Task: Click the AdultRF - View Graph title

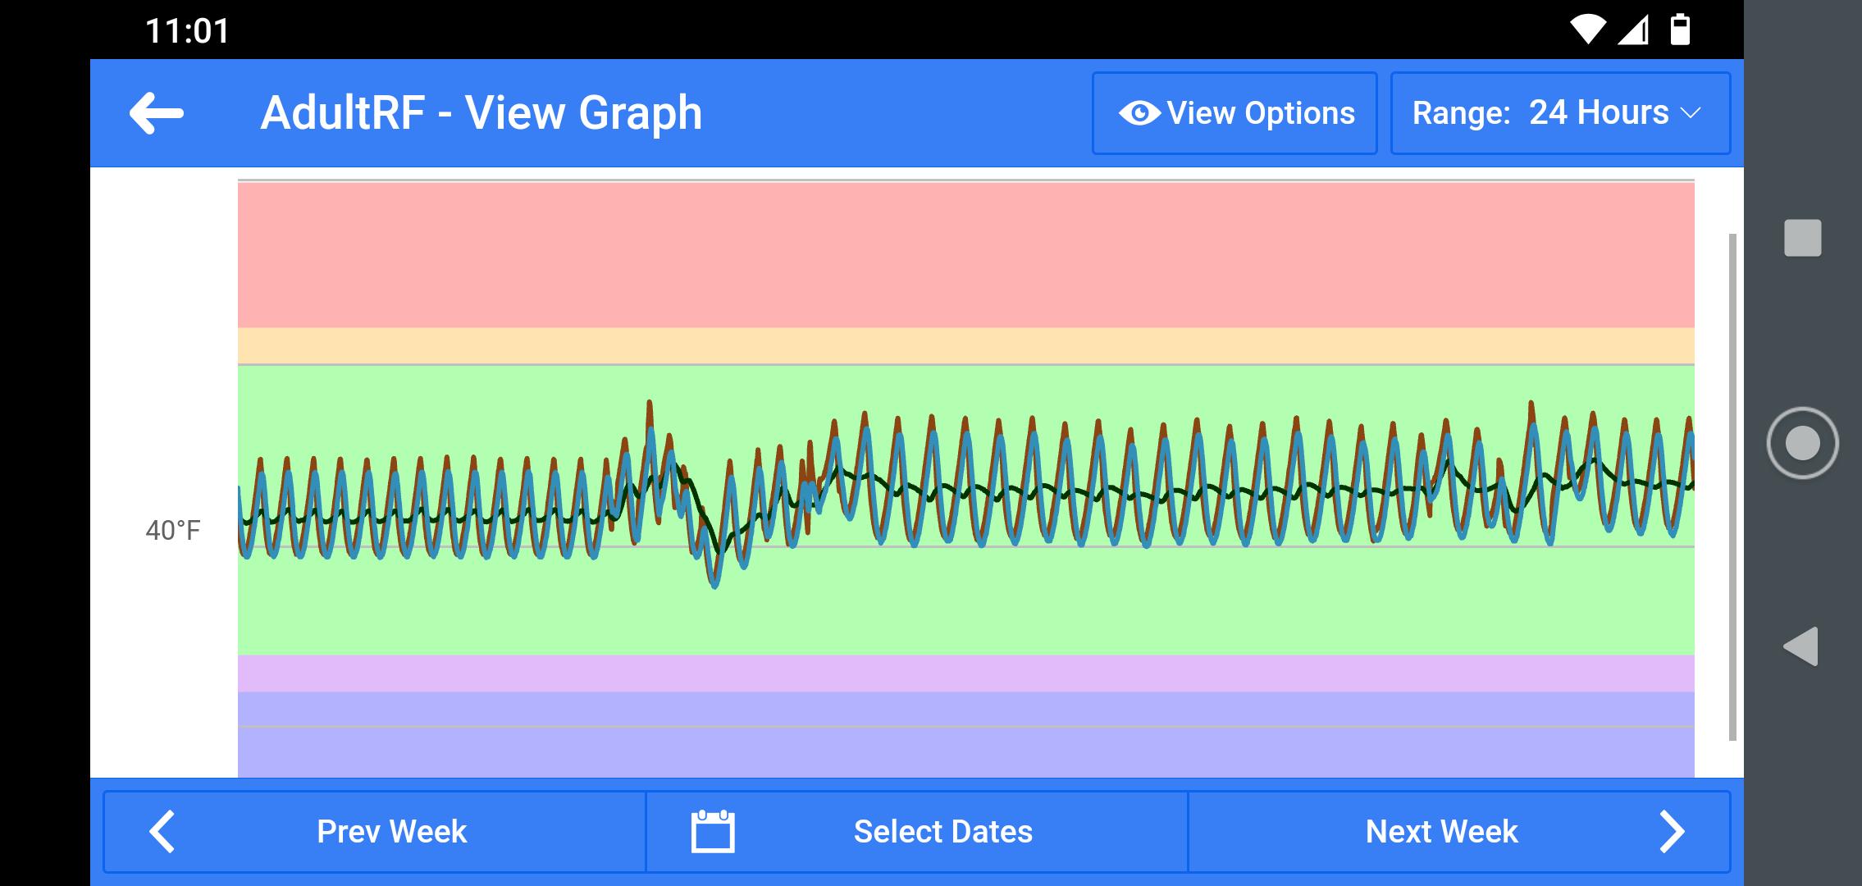Action: point(481,113)
